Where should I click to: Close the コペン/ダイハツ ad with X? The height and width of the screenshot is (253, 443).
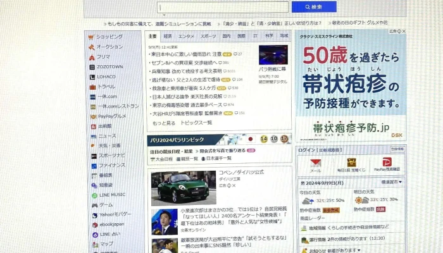[x=234, y=185]
